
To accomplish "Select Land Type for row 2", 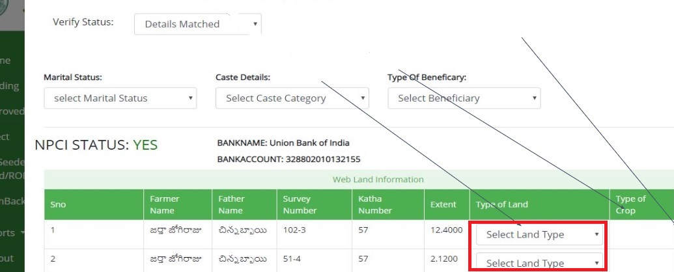I will point(539,263).
